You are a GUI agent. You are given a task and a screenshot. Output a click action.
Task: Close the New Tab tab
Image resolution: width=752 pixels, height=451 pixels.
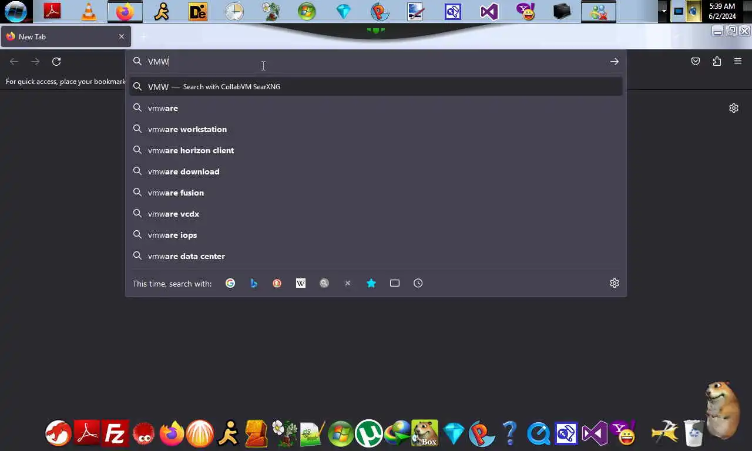(x=122, y=36)
